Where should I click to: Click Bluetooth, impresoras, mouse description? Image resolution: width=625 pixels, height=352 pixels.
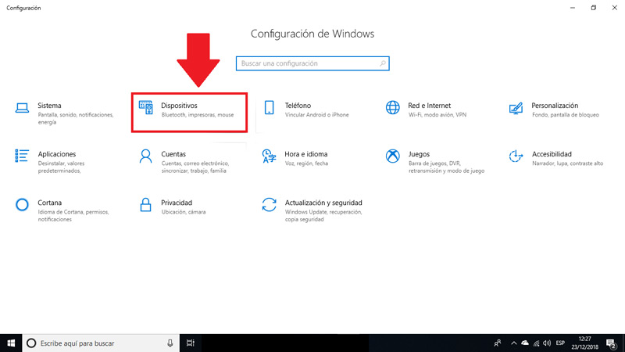(x=198, y=115)
